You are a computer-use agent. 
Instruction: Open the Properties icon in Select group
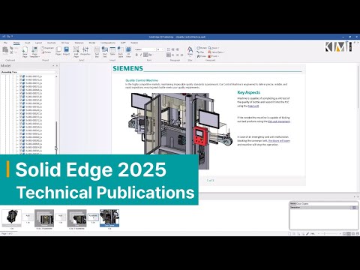tap(85, 51)
